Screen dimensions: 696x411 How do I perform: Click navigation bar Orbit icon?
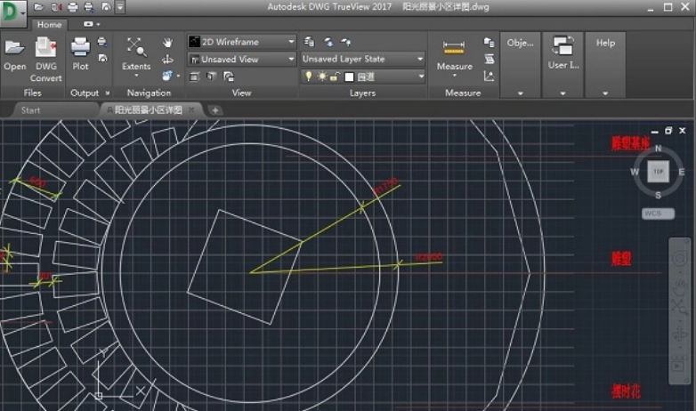pos(679,334)
